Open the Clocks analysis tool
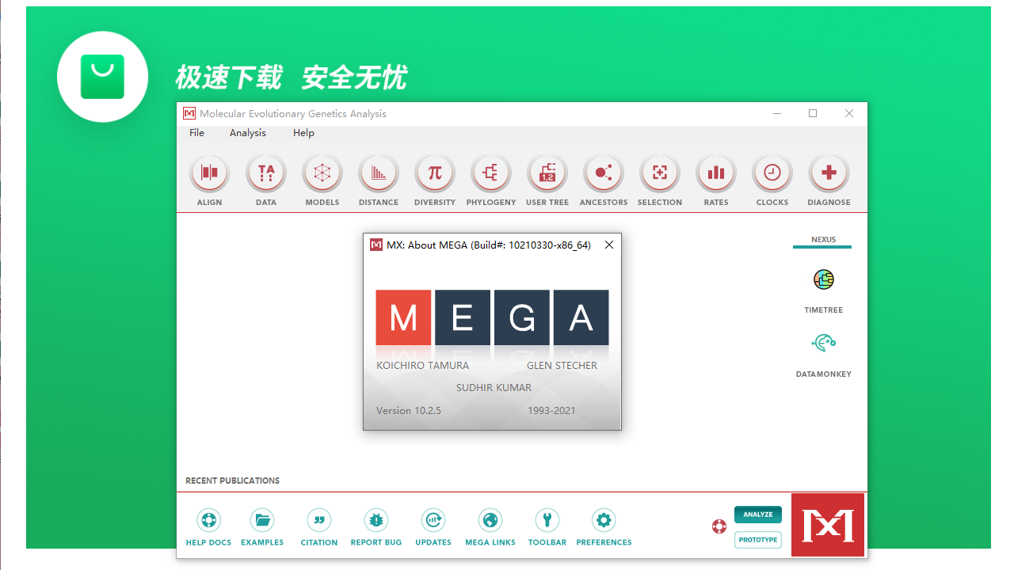The height and width of the screenshot is (570, 1014). click(772, 173)
